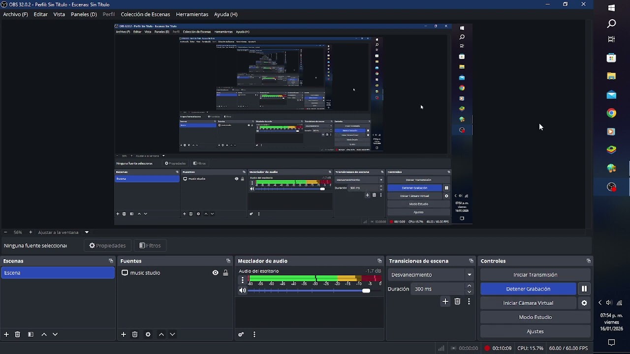
Task: Open Archivo (F) menu
Action: [15, 14]
